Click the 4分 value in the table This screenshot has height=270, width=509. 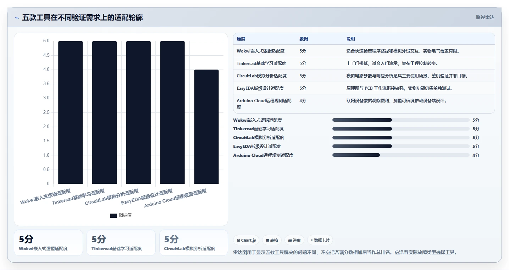[303, 101]
